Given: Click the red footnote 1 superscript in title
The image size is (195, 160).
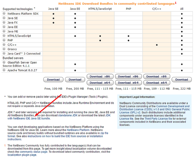Looking at the screenshot, I should point(175,3).
